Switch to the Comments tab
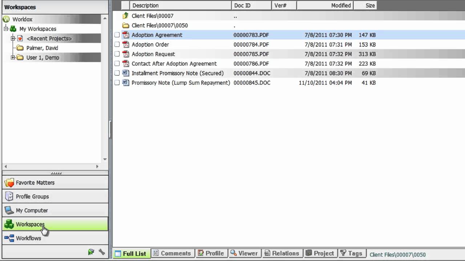The width and height of the screenshot is (465, 261). pos(171,253)
